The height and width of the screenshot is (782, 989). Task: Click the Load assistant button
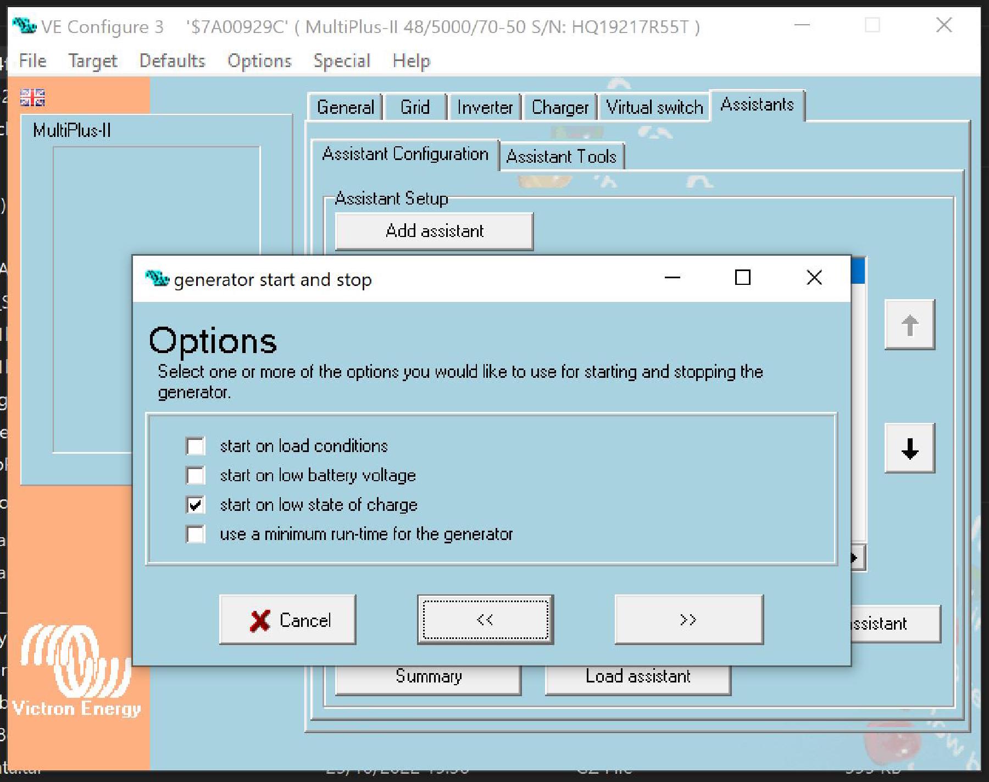pos(637,676)
